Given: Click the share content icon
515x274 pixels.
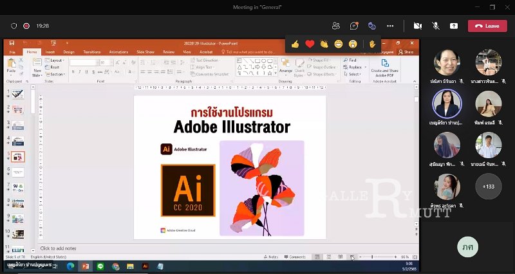Looking at the screenshot, I should (454, 26).
